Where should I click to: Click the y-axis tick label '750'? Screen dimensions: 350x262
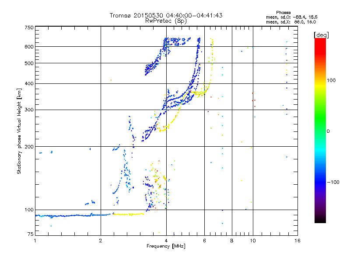coord(29,28)
